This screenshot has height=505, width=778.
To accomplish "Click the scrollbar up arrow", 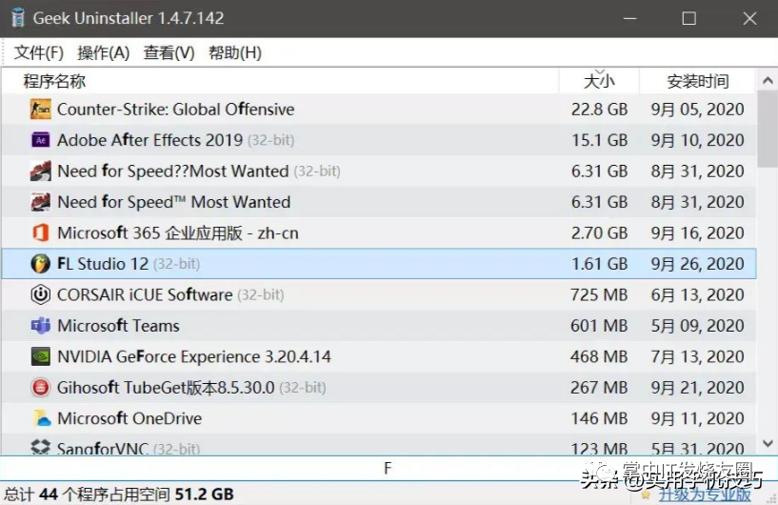I will [768, 80].
